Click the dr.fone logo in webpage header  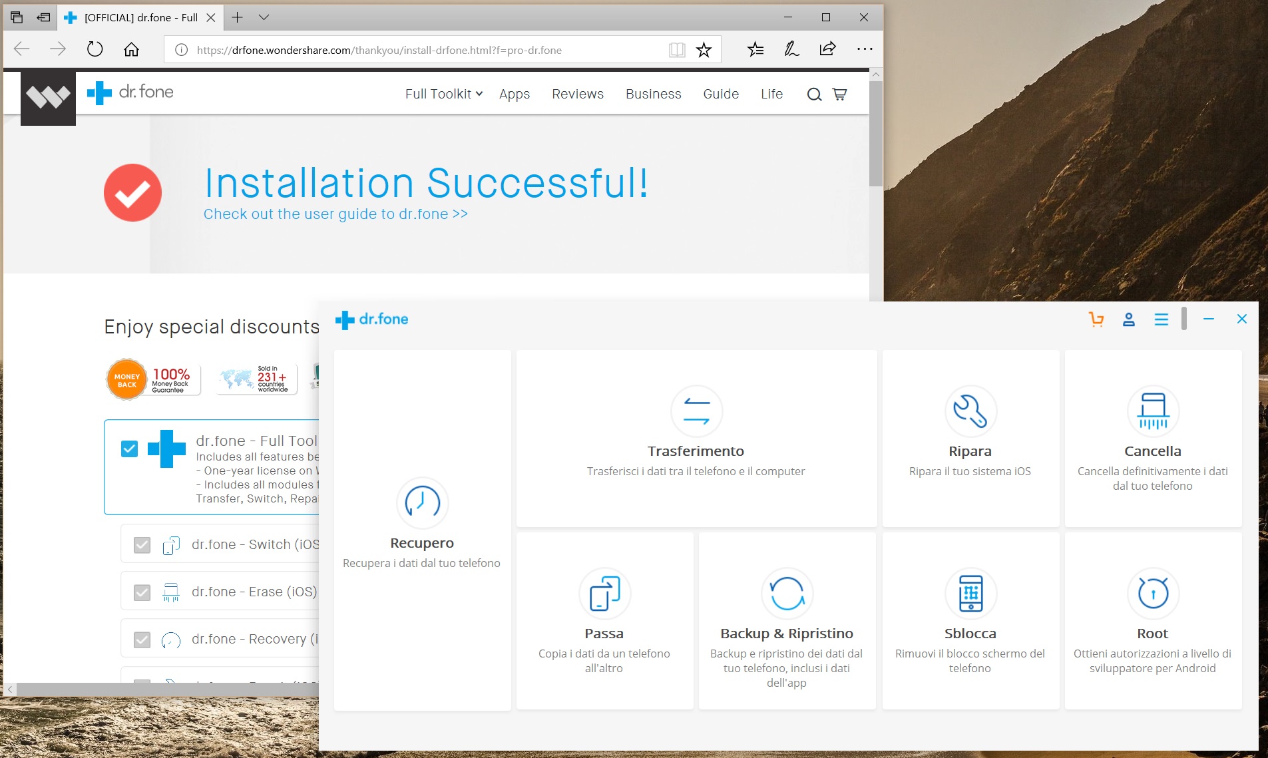tap(130, 93)
